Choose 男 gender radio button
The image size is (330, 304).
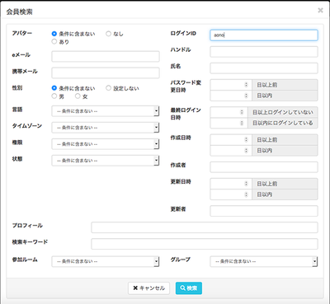(x=54, y=96)
